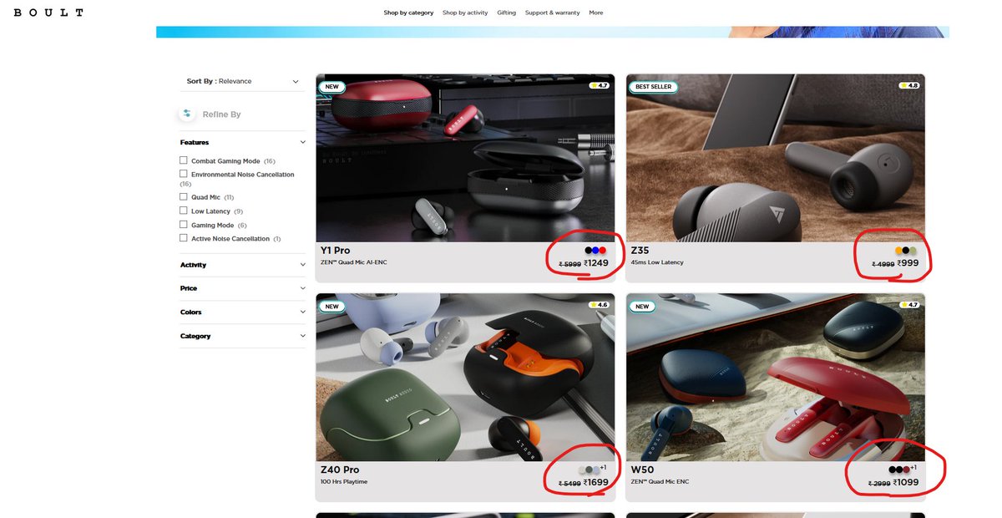Click the 4.7 star rating on Y1 Pro

click(x=599, y=85)
